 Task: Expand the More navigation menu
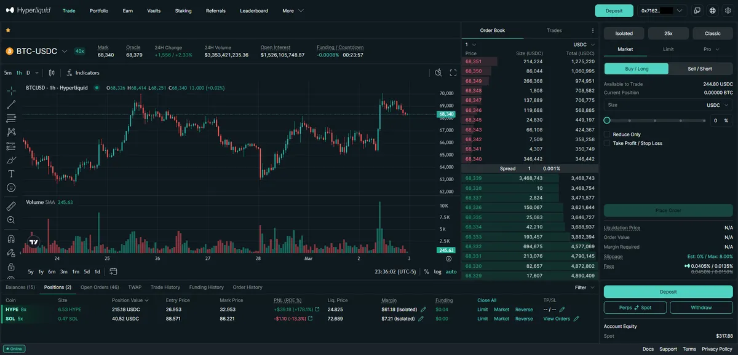pos(288,10)
